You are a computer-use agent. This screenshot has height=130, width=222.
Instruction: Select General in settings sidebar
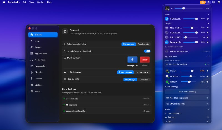(x=43, y=35)
